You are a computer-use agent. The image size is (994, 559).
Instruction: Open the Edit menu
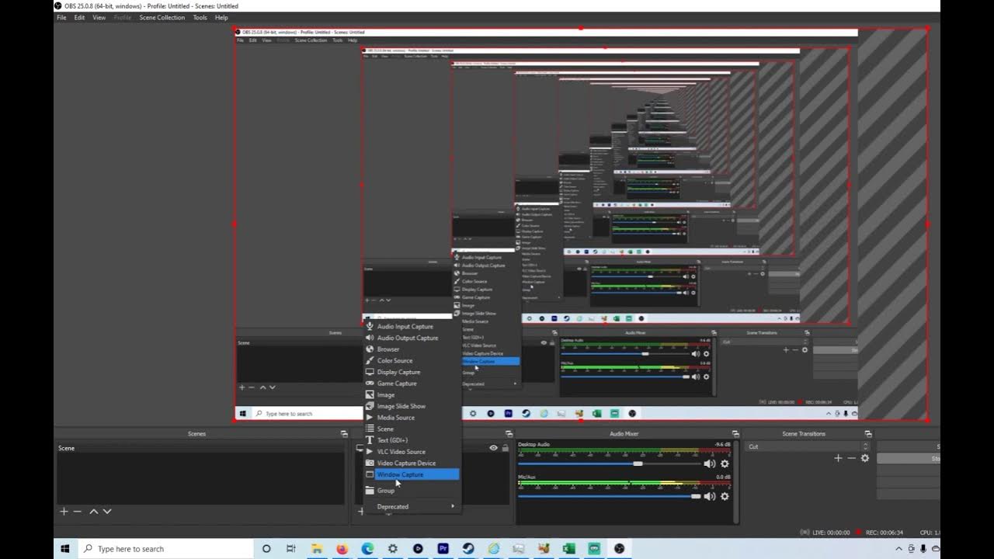(79, 17)
